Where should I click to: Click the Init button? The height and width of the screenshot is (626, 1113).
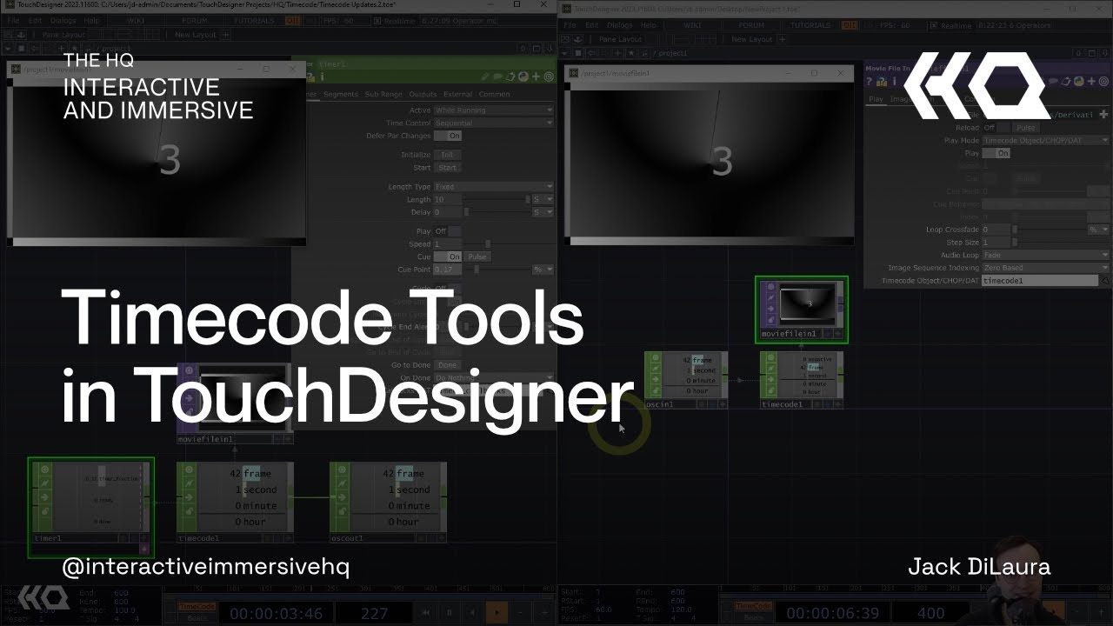click(447, 155)
